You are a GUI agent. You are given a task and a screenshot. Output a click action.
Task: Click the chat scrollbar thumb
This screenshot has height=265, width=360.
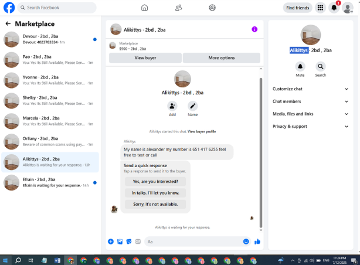261,152
